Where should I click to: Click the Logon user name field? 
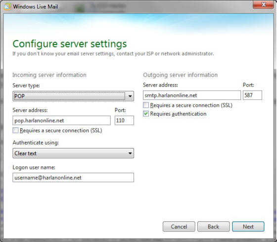tap(73, 178)
